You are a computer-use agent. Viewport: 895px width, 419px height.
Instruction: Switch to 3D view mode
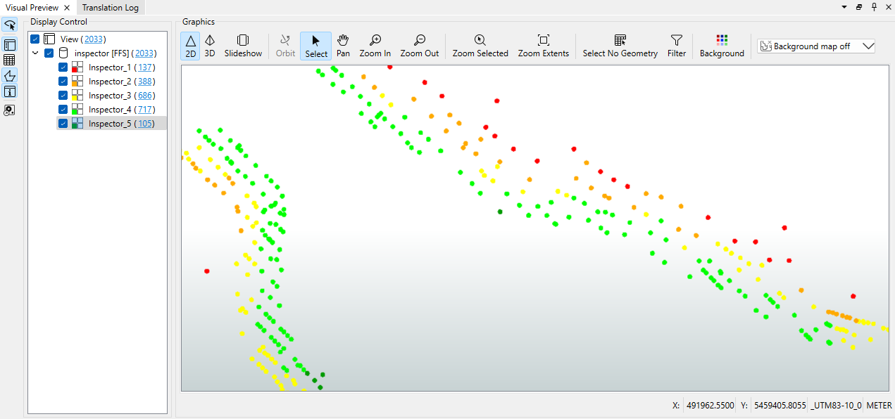[210, 46]
